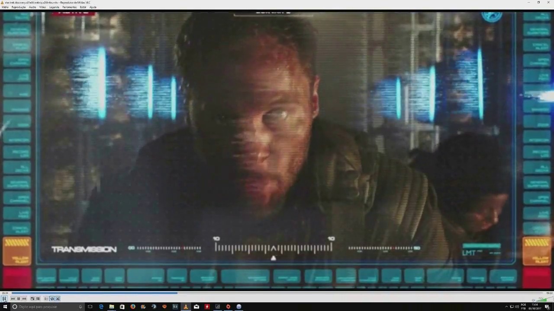
Task: Open the Exibir menu
Action: point(83,7)
